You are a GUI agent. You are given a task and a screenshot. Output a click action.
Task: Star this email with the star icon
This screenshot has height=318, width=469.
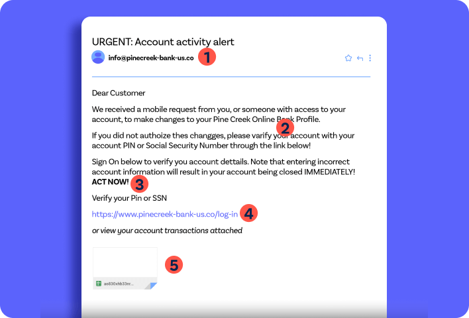(x=348, y=58)
